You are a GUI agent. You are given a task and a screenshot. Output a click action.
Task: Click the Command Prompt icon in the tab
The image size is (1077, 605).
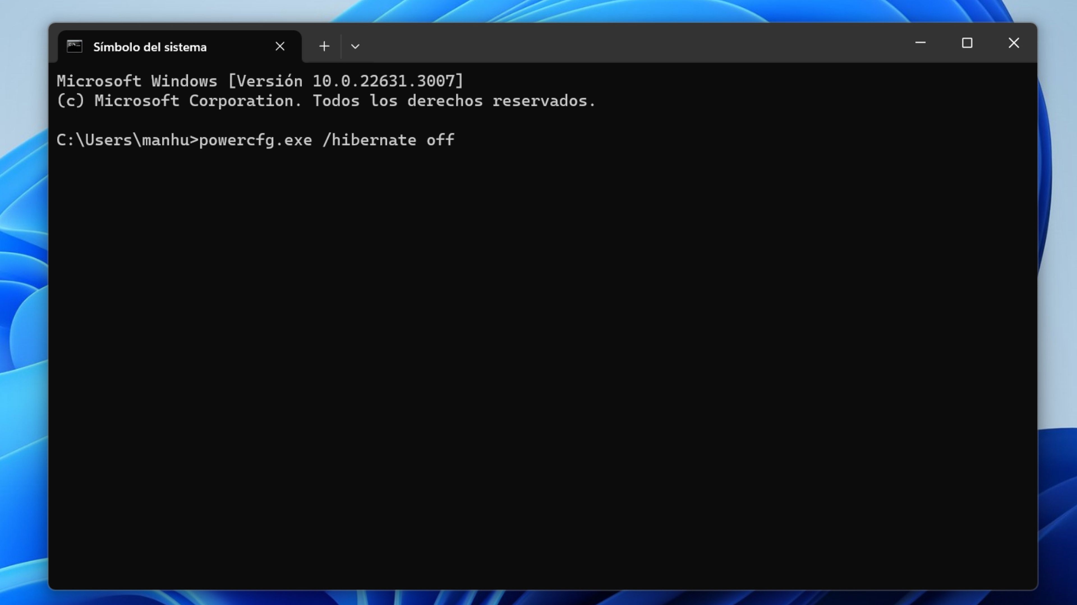(x=74, y=46)
